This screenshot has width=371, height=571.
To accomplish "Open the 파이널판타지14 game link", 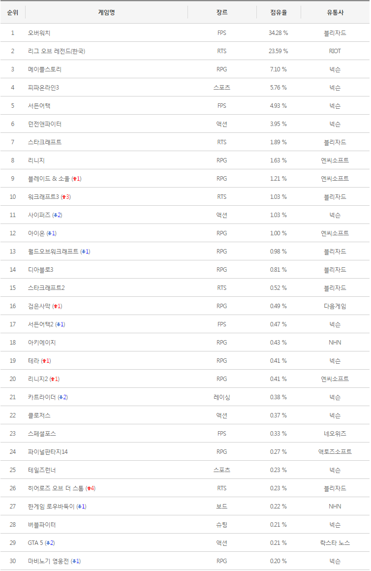I will [x=48, y=452].
